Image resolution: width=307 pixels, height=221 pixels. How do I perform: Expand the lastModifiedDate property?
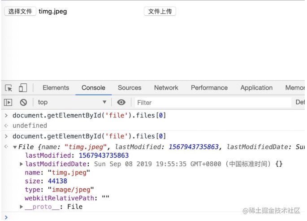coord(22,164)
